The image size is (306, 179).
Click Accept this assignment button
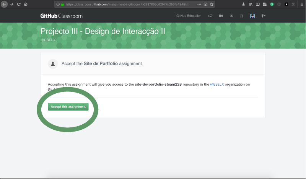[x=68, y=107]
